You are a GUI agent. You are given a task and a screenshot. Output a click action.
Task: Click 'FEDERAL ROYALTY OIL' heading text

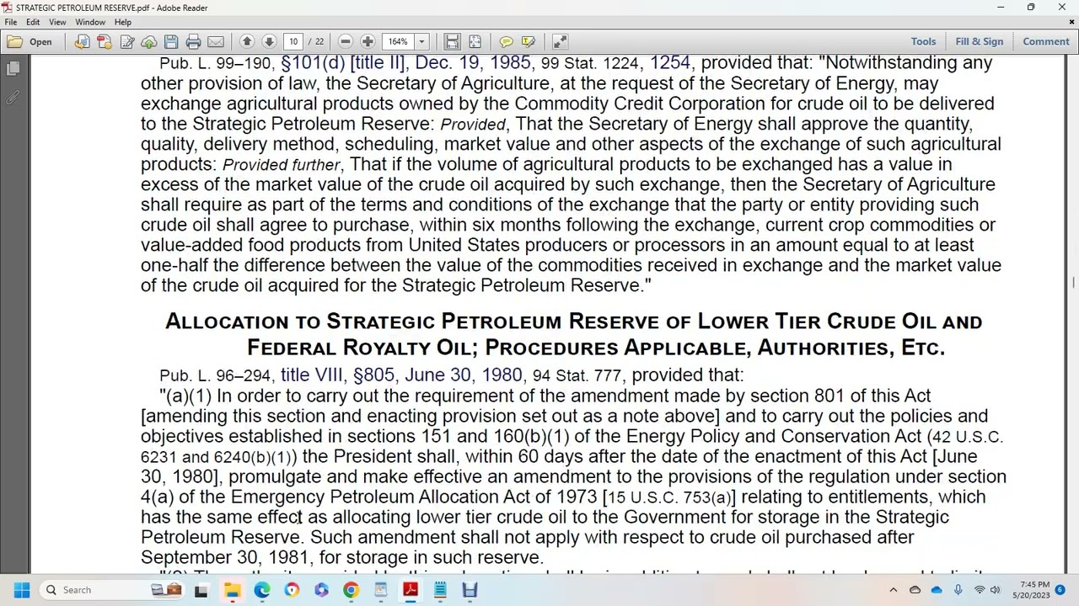[361, 348]
